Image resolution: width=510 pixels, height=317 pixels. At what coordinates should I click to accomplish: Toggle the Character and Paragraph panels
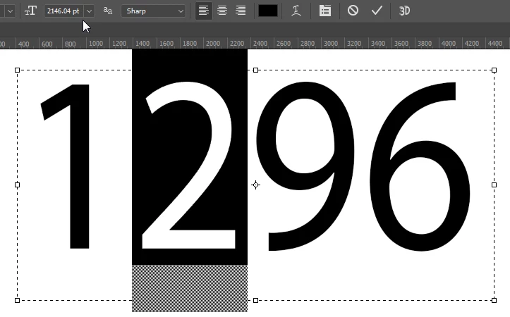click(325, 11)
